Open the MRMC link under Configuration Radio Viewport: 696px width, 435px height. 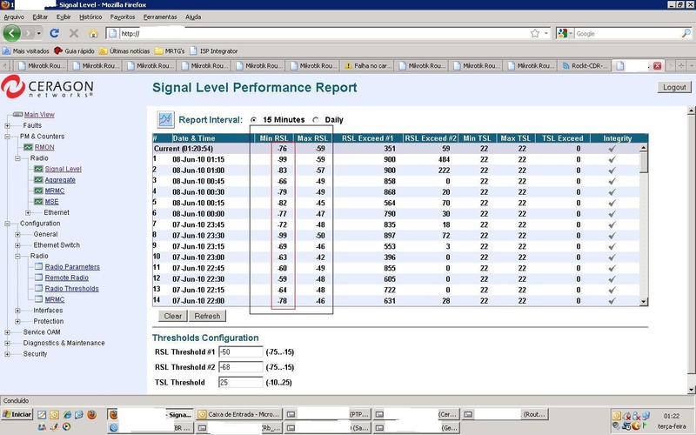[x=55, y=299]
